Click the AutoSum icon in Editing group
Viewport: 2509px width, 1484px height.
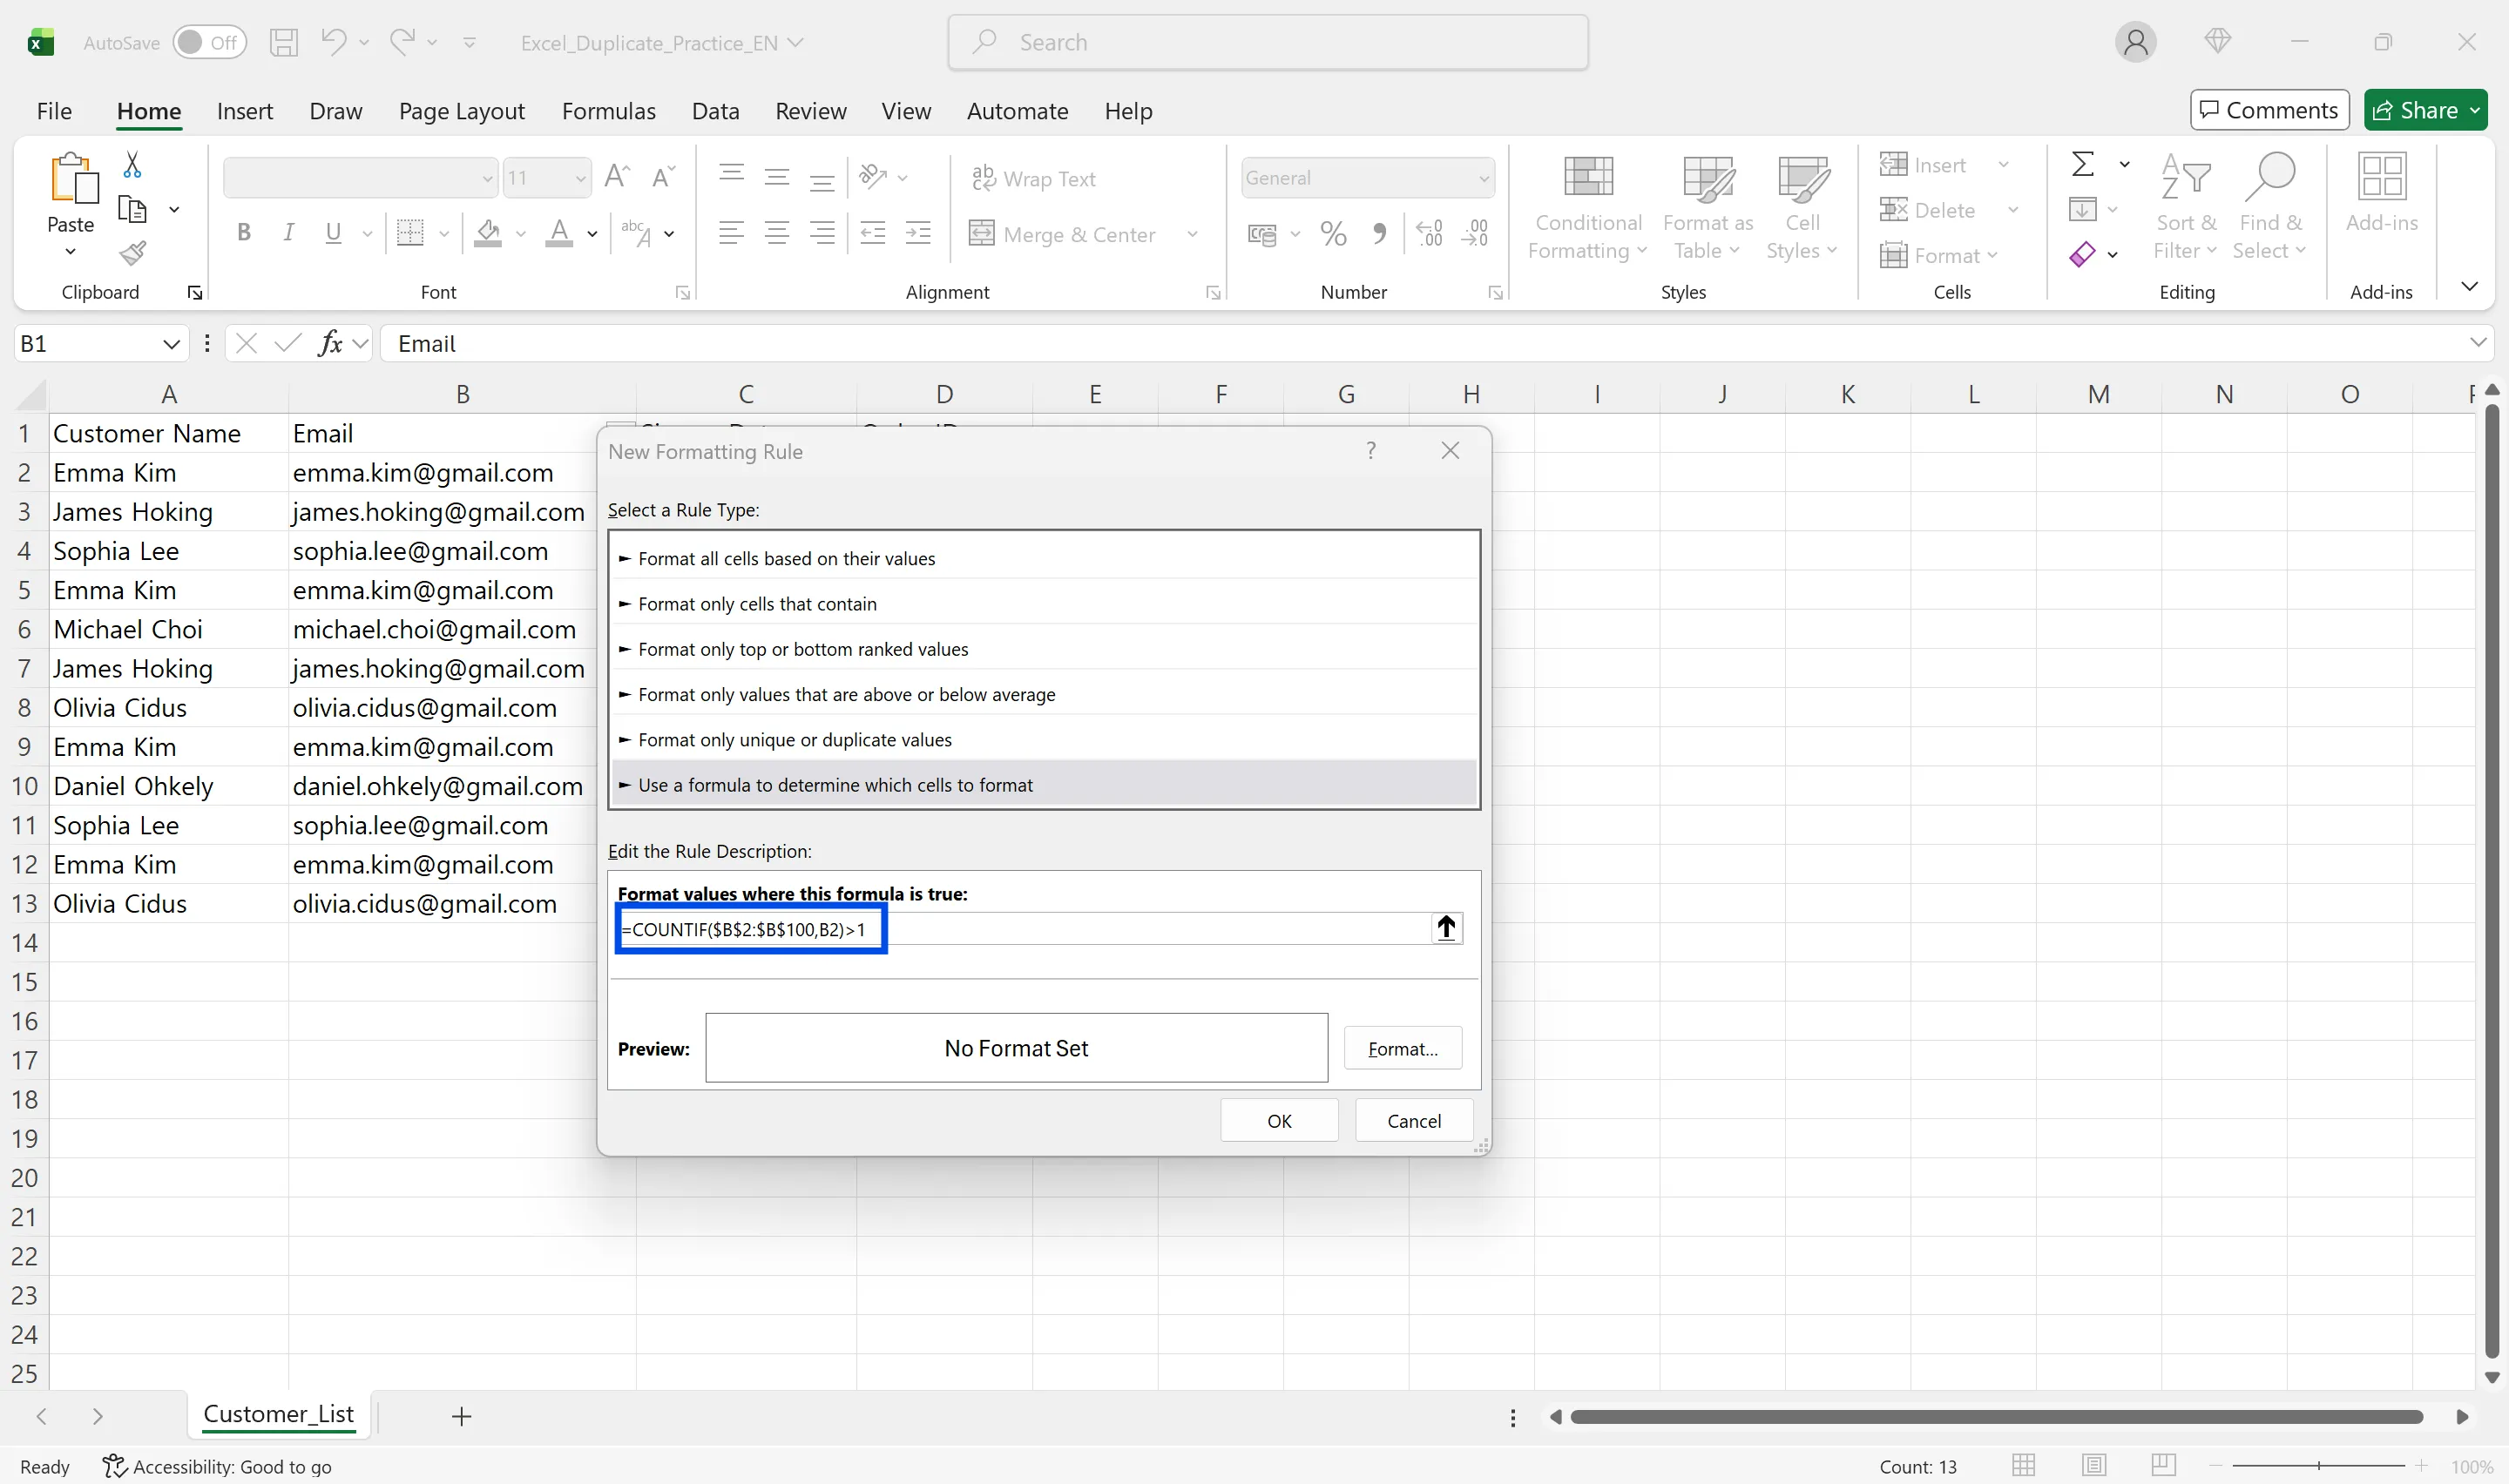tap(2083, 163)
